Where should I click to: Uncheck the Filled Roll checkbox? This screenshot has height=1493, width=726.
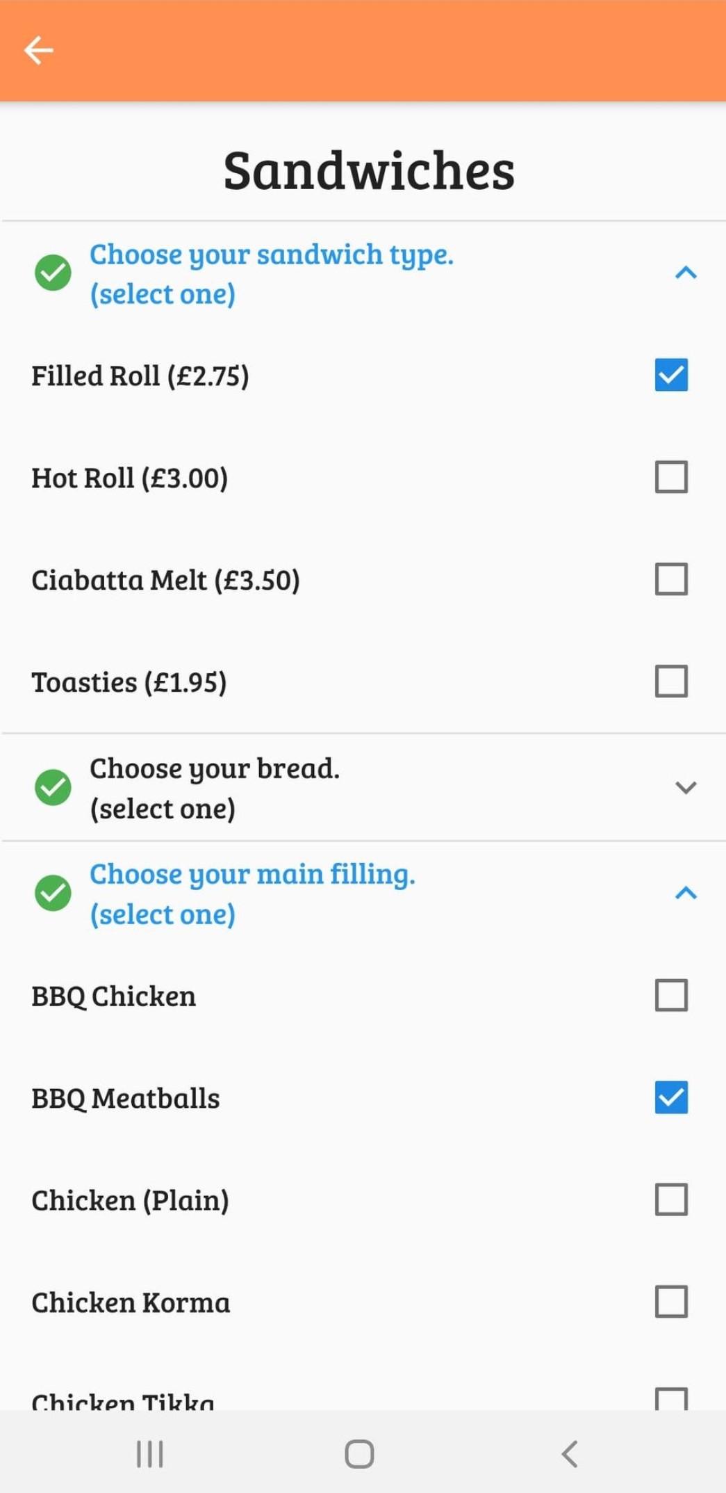point(671,375)
